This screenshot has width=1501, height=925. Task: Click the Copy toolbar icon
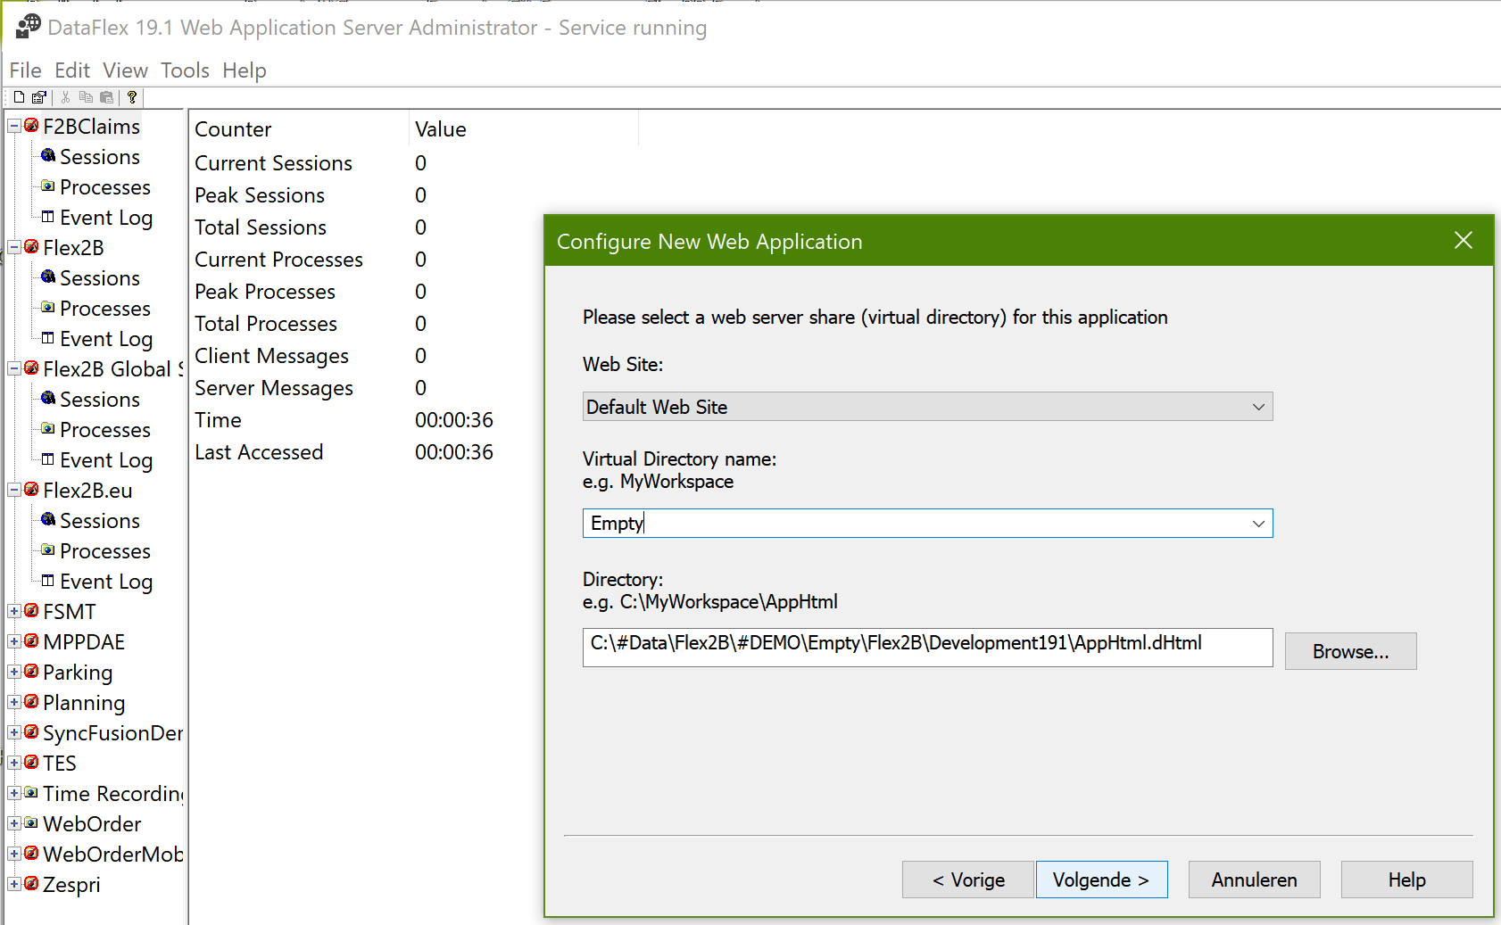pyautogui.click(x=86, y=97)
